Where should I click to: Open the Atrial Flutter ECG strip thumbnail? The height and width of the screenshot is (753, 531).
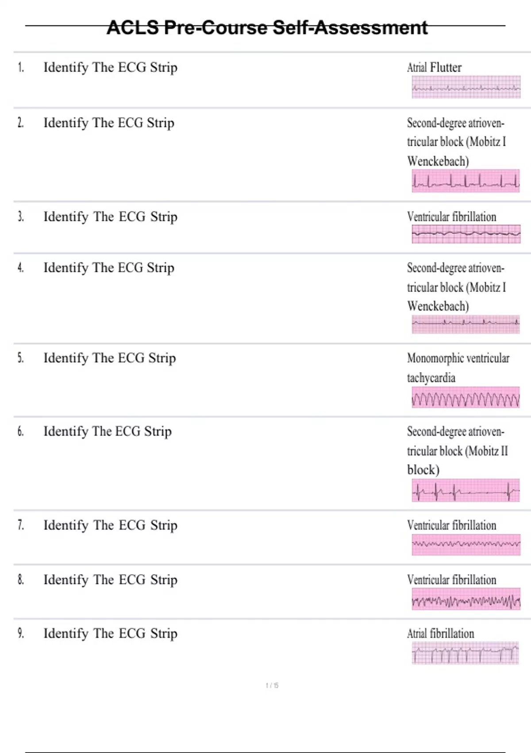tap(466, 87)
